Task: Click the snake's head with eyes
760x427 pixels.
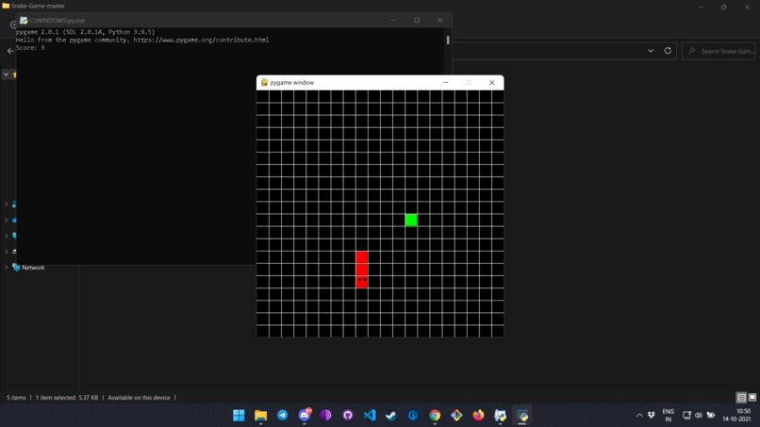Action: [361, 282]
